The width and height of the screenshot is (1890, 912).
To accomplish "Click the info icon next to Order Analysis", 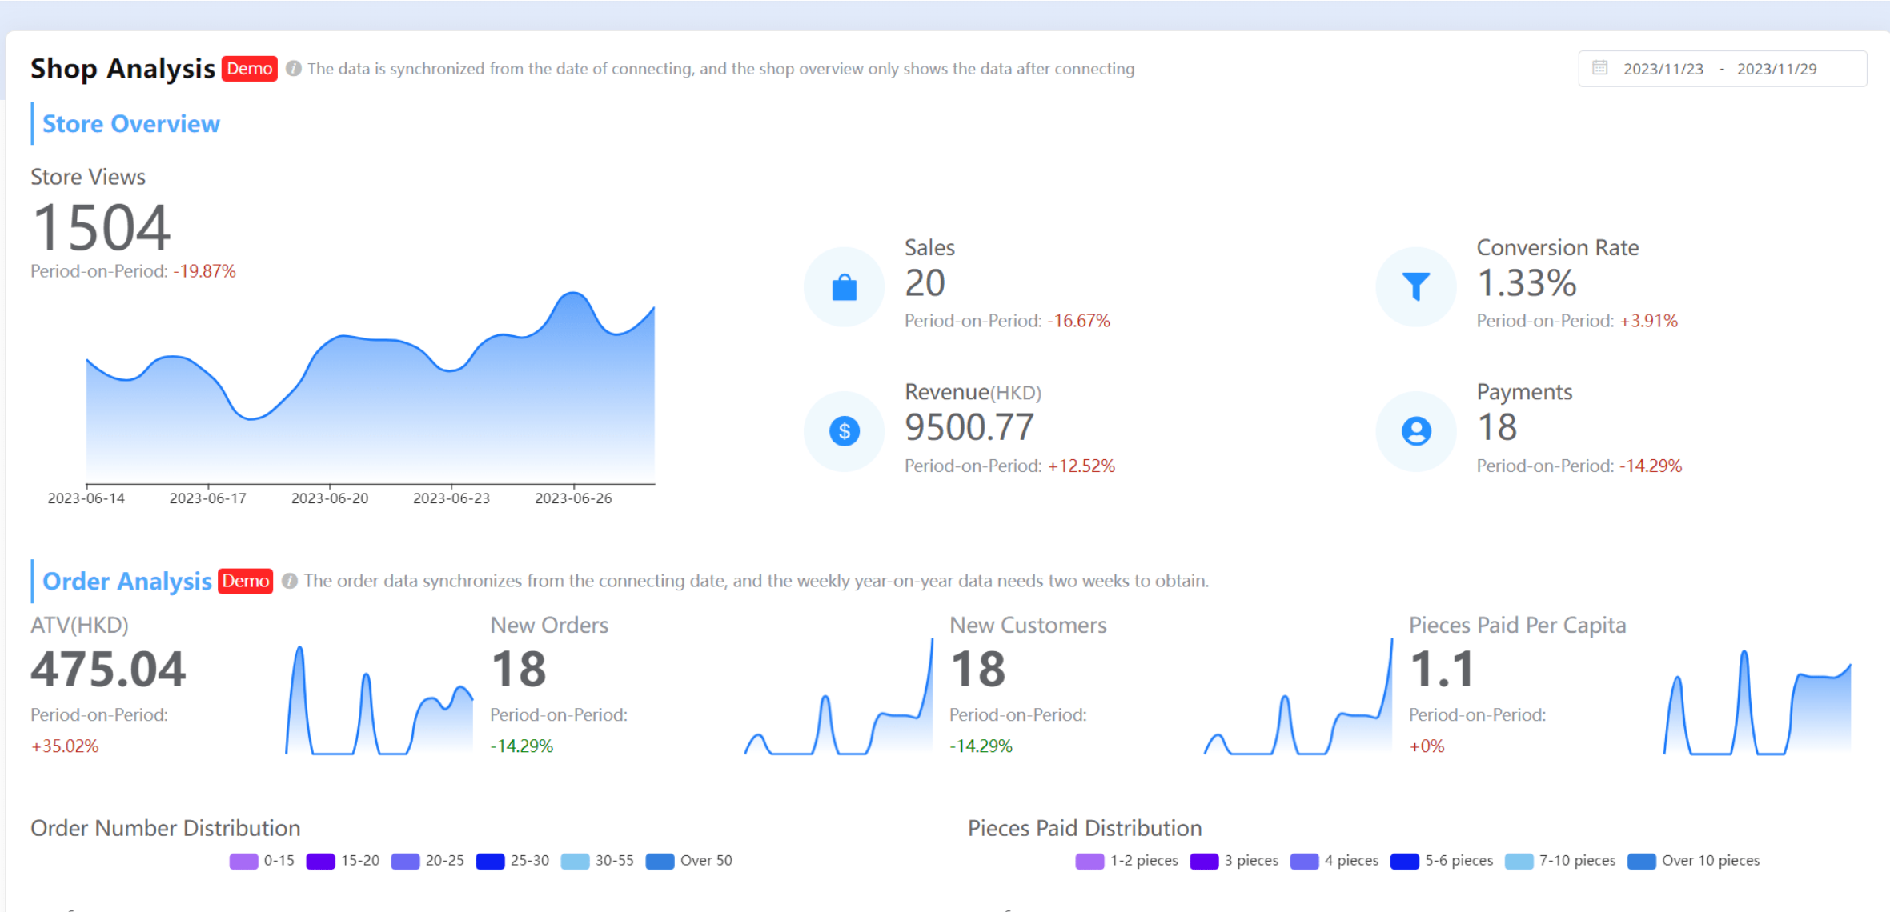I will click(x=291, y=581).
